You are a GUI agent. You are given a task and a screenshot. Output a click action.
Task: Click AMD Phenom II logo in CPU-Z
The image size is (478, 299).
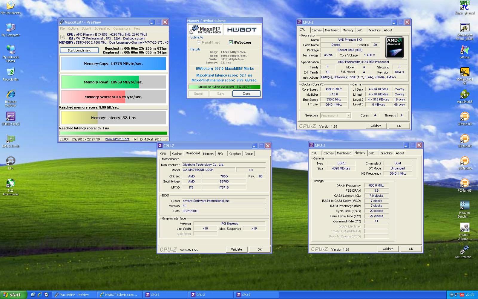point(394,47)
